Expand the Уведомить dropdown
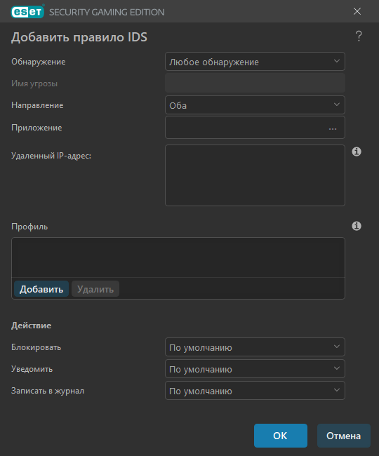Image resolution: width=379 pixels, height=456 pixels. pyautogui.click(x=255, y=369)
